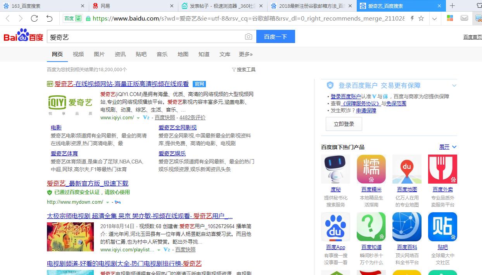Open the address bar history dropdown arrow
482x275 pixels.
coord(434,19)
